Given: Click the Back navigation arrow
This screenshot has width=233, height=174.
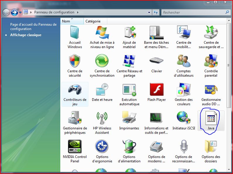Looking at the screenshot, I should (x=6, y=13).
